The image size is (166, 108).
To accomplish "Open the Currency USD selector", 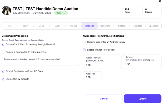I will pyautogui.click(x=142, y=62).
